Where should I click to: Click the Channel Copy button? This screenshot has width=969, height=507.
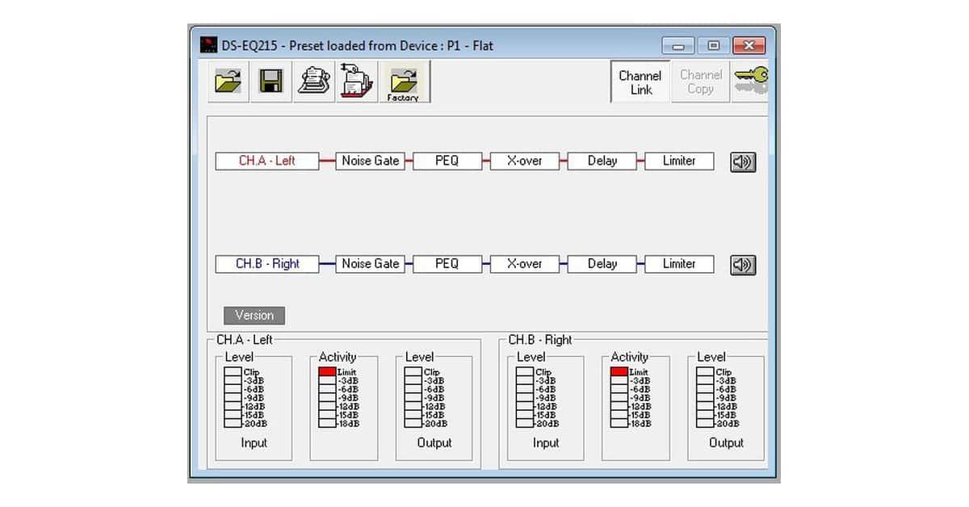click(x=700, y=82)
